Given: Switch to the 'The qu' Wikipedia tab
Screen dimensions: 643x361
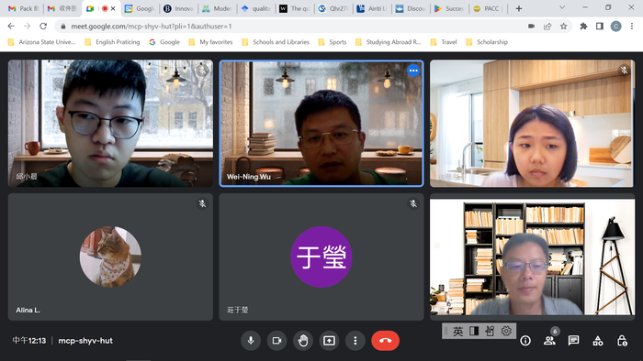Looking at the screenshot, I should 294,8.
